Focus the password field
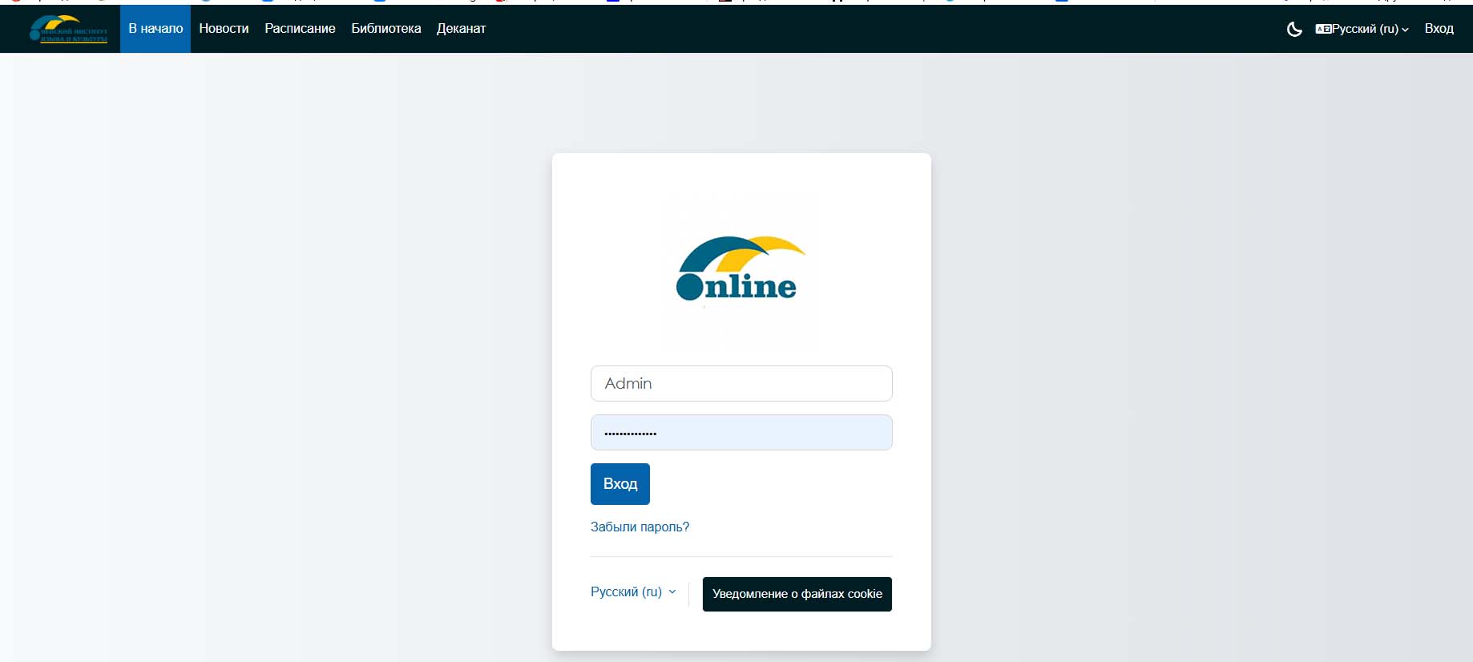1473x662 pixels. (x=741, y=433)
